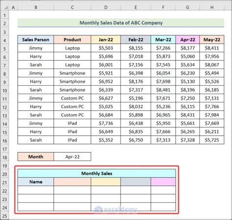Select the cell with $8,431

point(187,115)
